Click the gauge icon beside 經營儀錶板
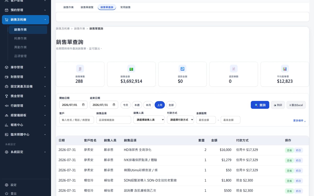 click(x=7, y=115)
